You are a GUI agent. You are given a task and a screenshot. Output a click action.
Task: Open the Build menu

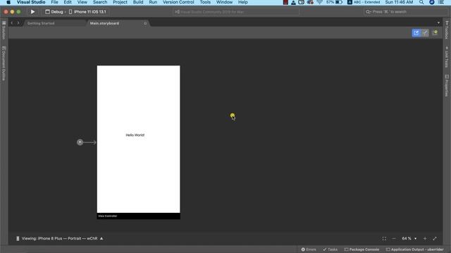click(138, 2)
